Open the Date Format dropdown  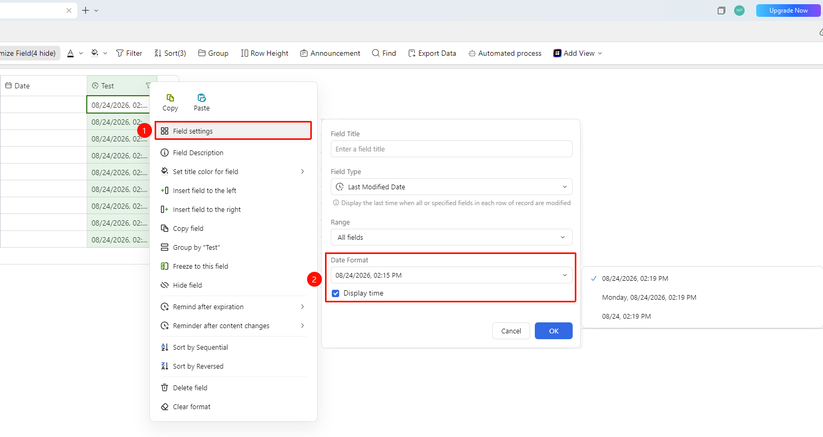click(x=452, y=275)
